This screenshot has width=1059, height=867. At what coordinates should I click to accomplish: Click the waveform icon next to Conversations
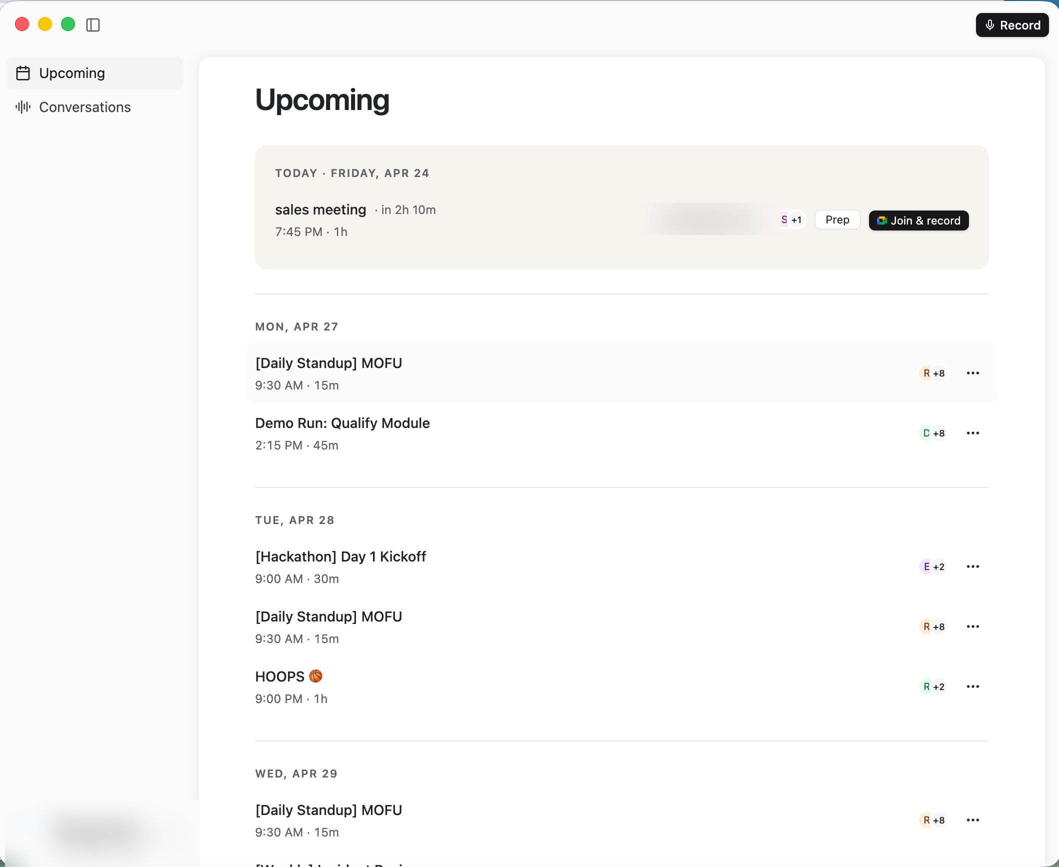tap(23, 107)
